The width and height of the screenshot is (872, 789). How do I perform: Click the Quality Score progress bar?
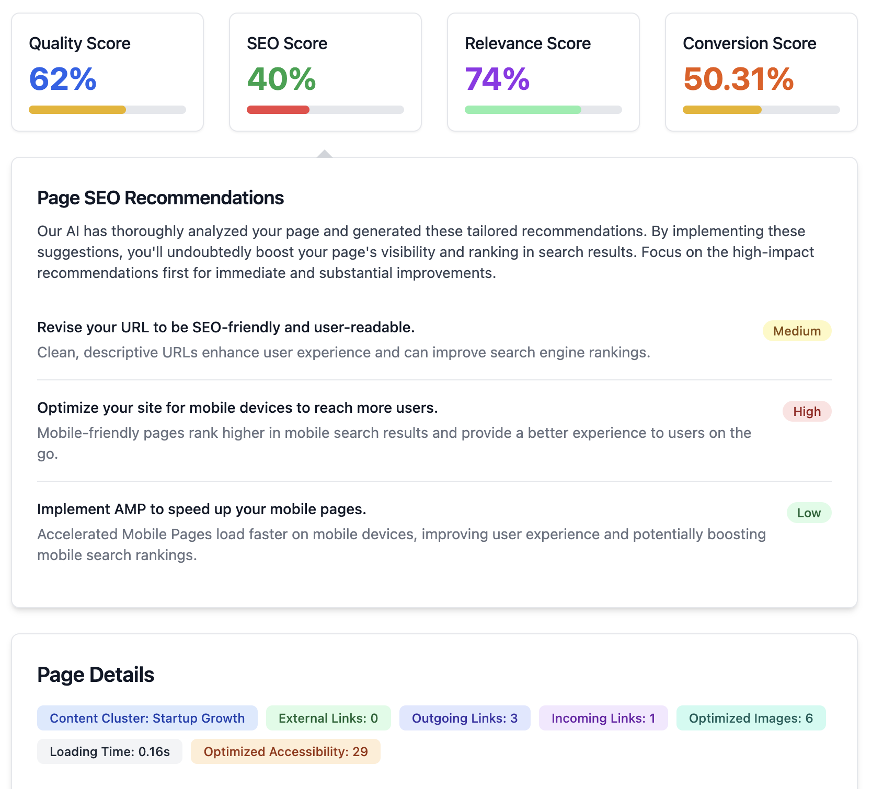tap(107, 110)
